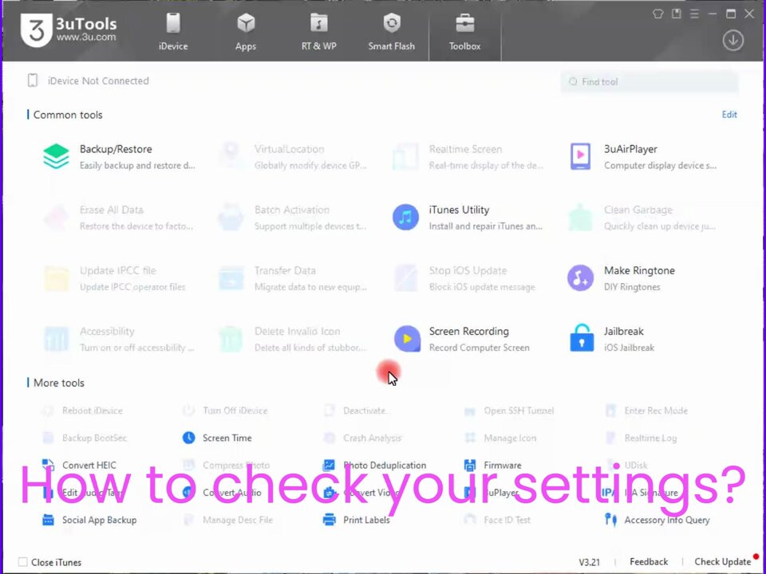Click the V3.21 version text
This screenshot has height=574, width=766.
coord(589,562)
